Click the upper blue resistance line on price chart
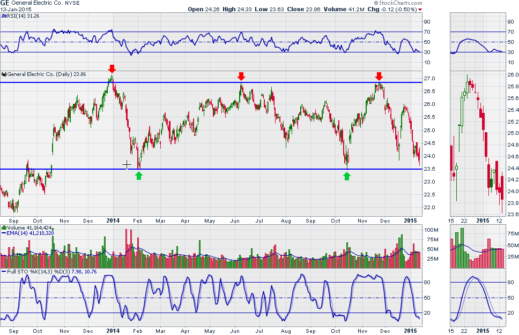Viewport: 519px width, 335px height. 211,82
